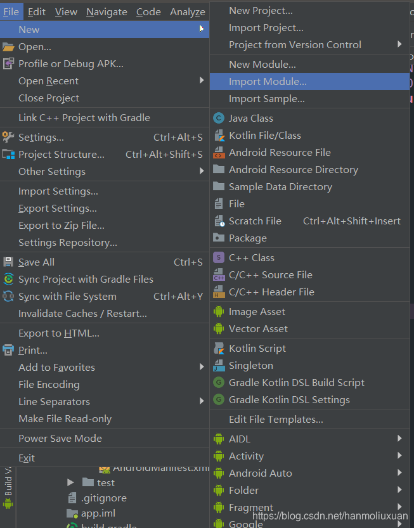Click the Sync Project with Gradle Files icon
414x528 pixels.
[x=8, y=279]
